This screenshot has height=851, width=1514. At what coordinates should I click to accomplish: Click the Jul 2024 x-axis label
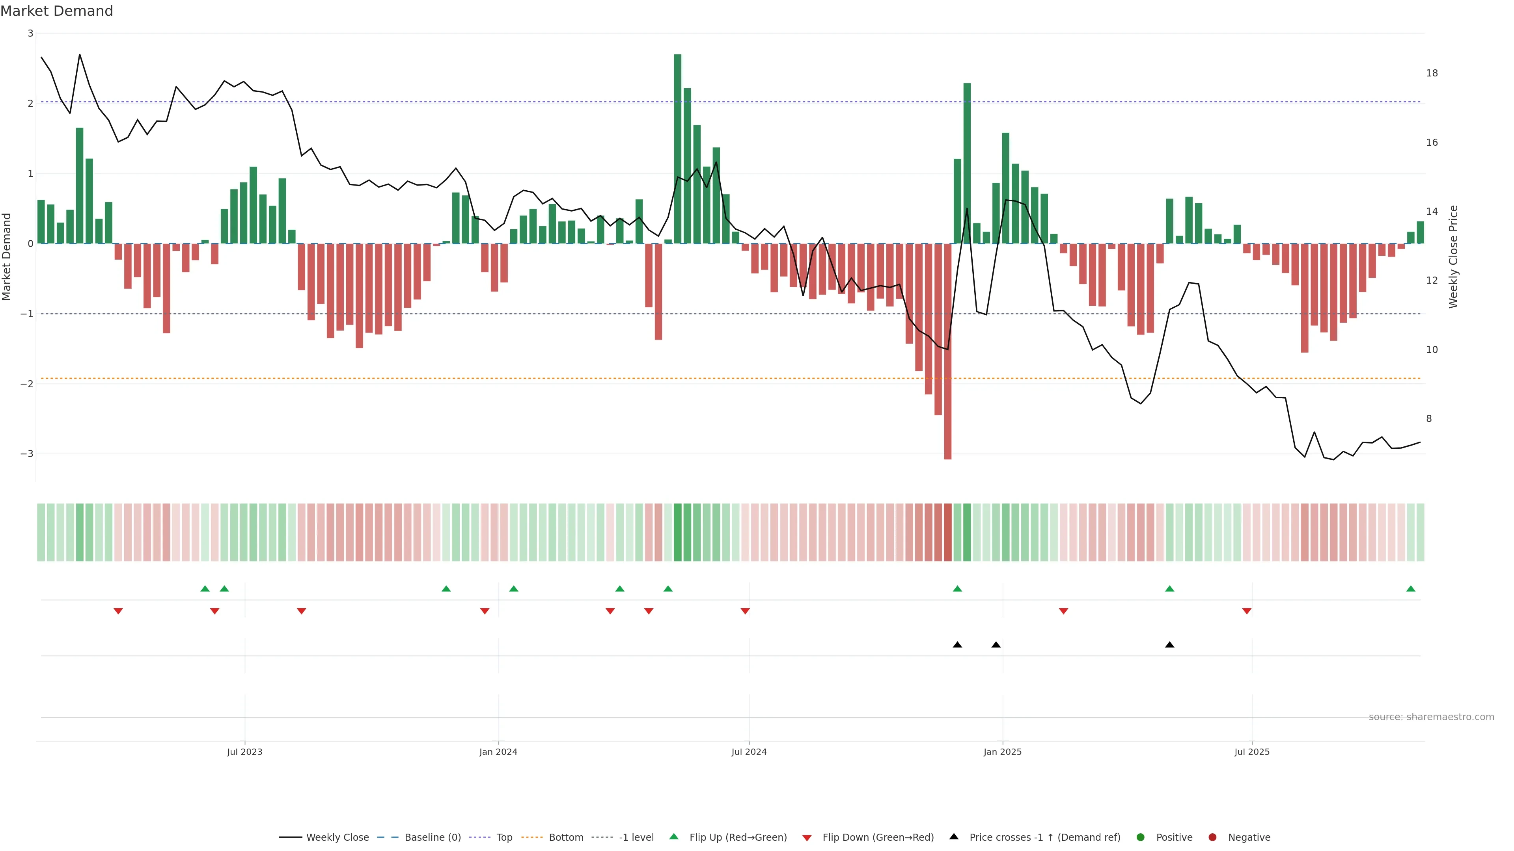pos(749,752)
